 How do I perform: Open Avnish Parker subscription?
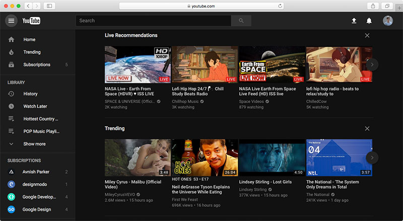(37, 172)
